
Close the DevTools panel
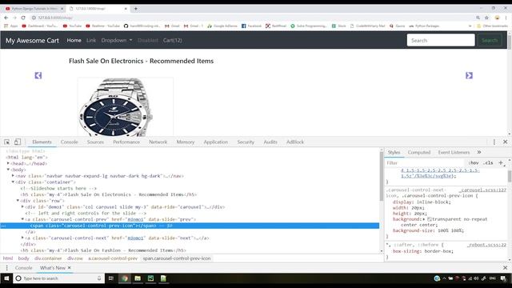pos(505,142)
